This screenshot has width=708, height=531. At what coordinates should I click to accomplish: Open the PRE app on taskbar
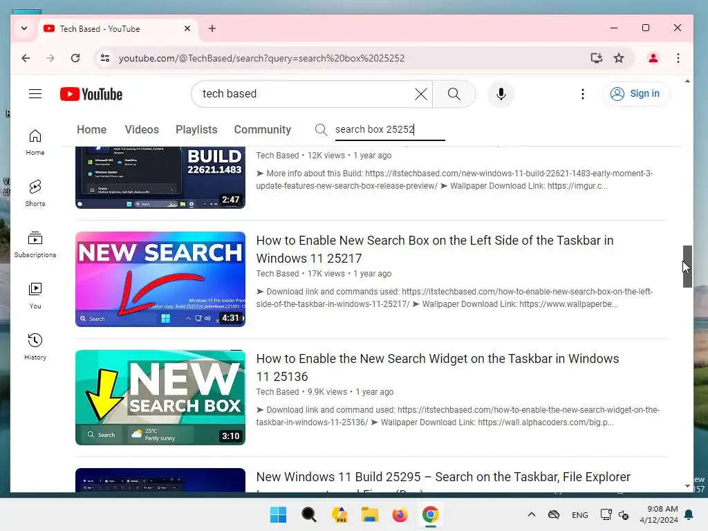(x=339, y=514)
